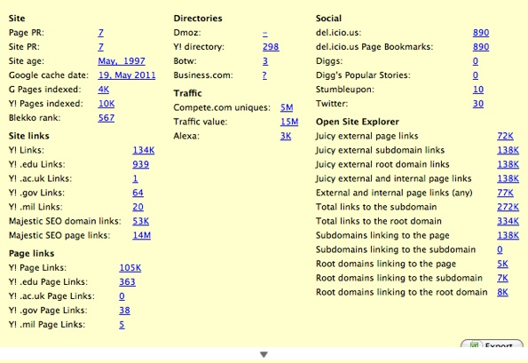The height and width of the screenshot is (363, 528).
Task: Click the Y! Pages indexed 10K link
Action: pyautogui.click(x=106, y=103)
